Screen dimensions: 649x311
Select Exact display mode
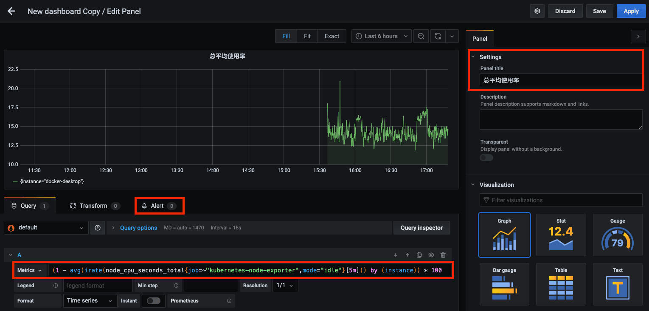[x=332, y=36]
